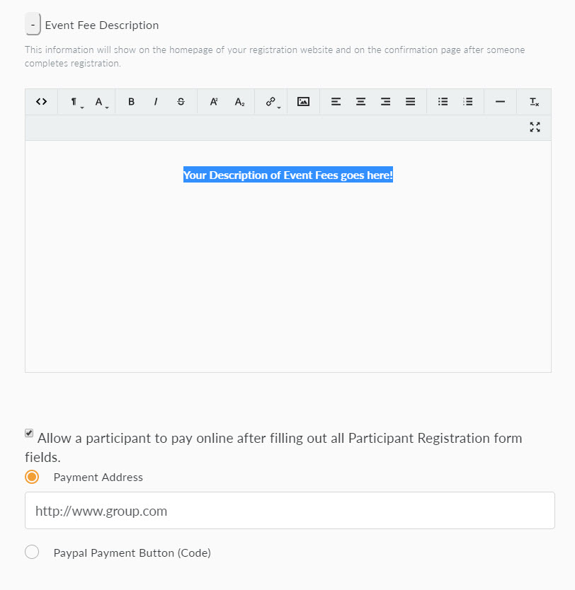Click the payment address URL field

point(290,511)
